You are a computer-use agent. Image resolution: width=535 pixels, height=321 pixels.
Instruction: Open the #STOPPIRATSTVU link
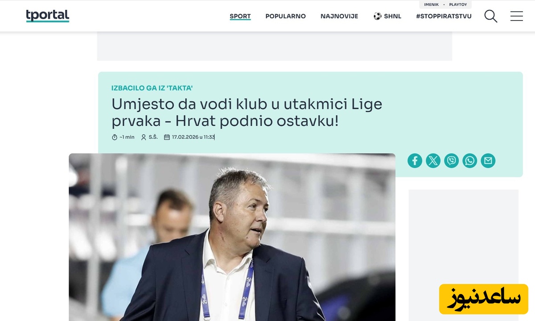pos(444,16)
